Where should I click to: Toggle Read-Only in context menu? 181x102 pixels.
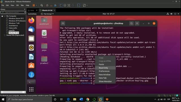click(105, 68)
